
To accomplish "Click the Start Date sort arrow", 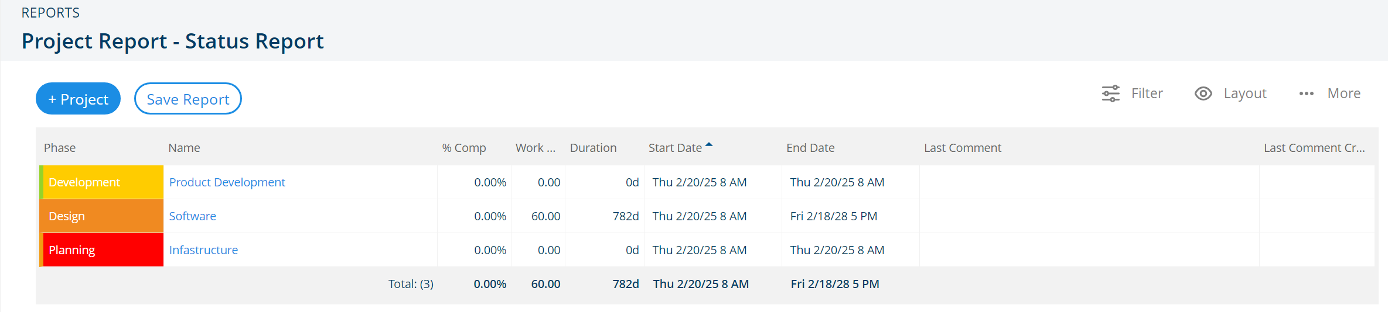I will click(x=709, y=144).
